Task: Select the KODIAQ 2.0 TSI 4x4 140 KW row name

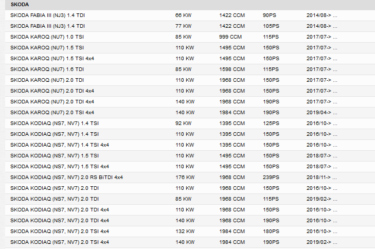Action: (60, 242)
